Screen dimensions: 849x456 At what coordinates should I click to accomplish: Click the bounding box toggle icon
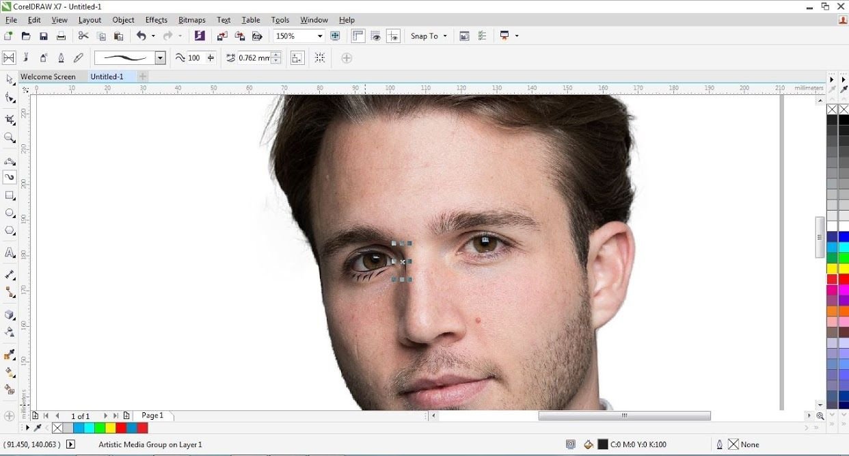click(x=320, y=58)
